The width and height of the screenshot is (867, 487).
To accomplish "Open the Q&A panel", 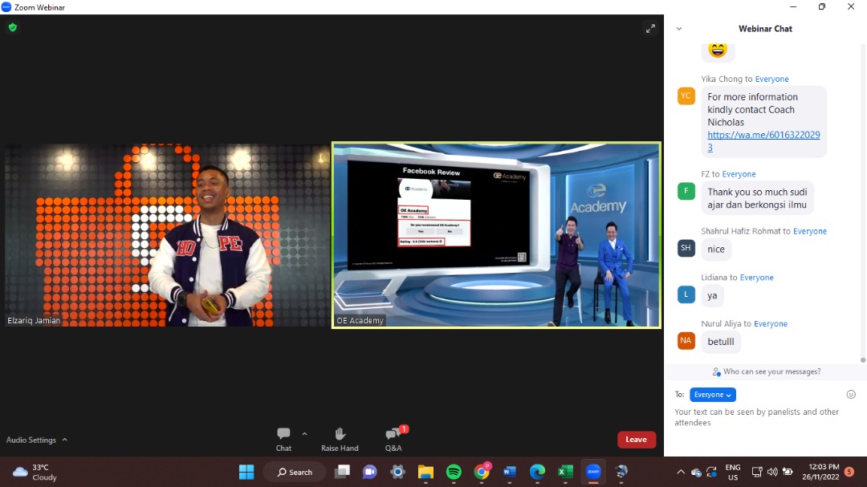I will [393, 438].
